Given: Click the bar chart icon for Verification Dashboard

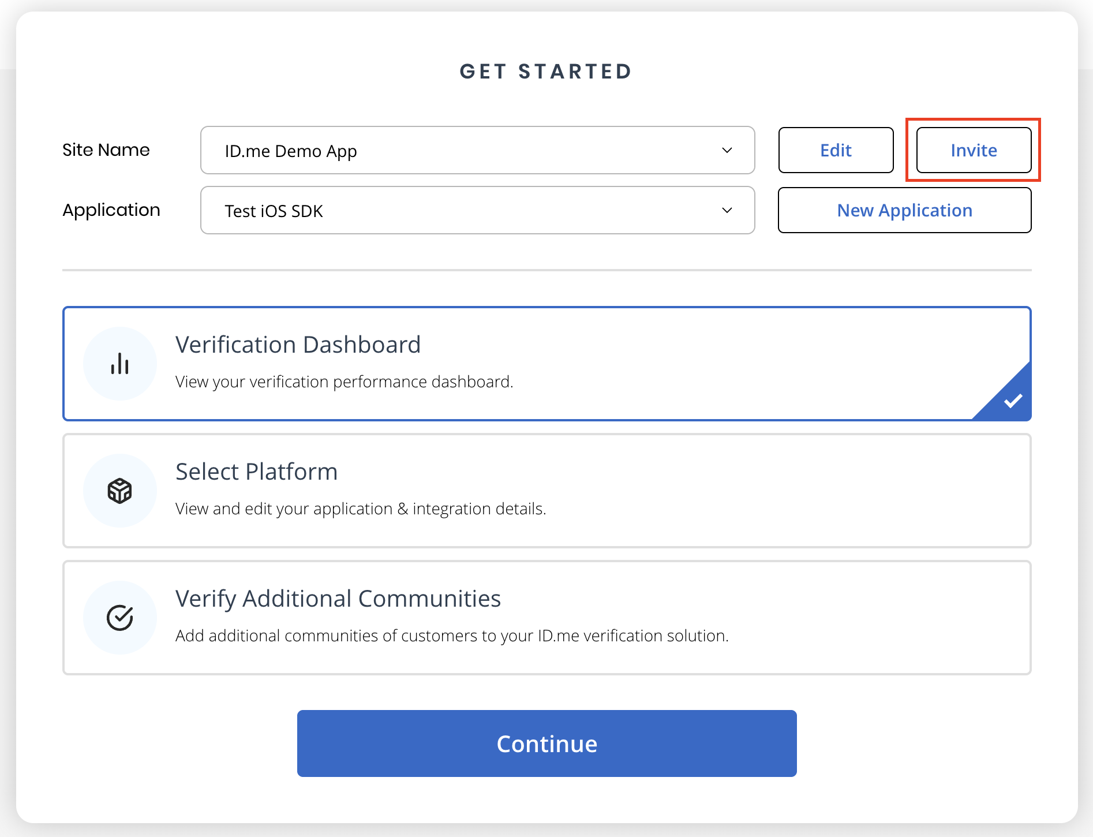Looking at the screenshot, I should pyautogui.click(x=120, y=364).
